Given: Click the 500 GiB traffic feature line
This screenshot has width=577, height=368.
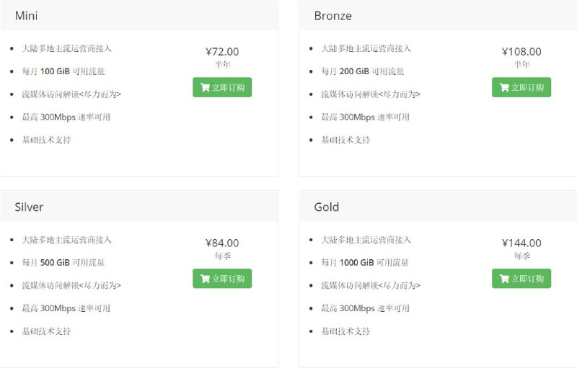Looking at the screenshot, I should pyautogui.click(x=63, y=263).
